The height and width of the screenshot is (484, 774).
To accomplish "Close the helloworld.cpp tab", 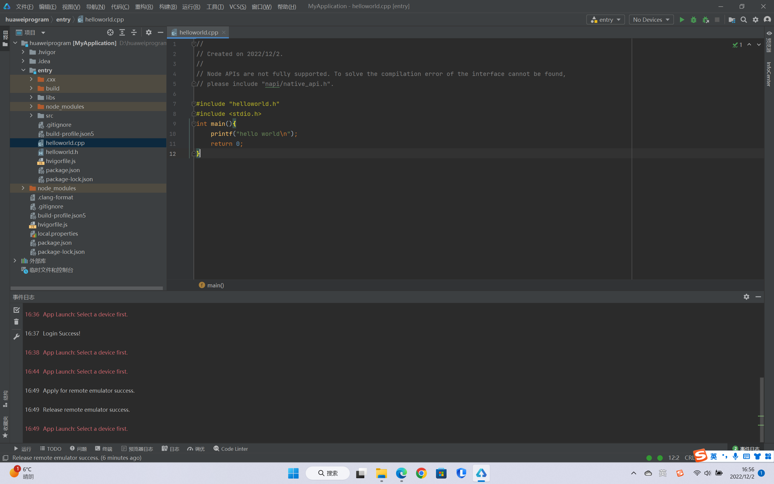I will (x=224, y=32).
